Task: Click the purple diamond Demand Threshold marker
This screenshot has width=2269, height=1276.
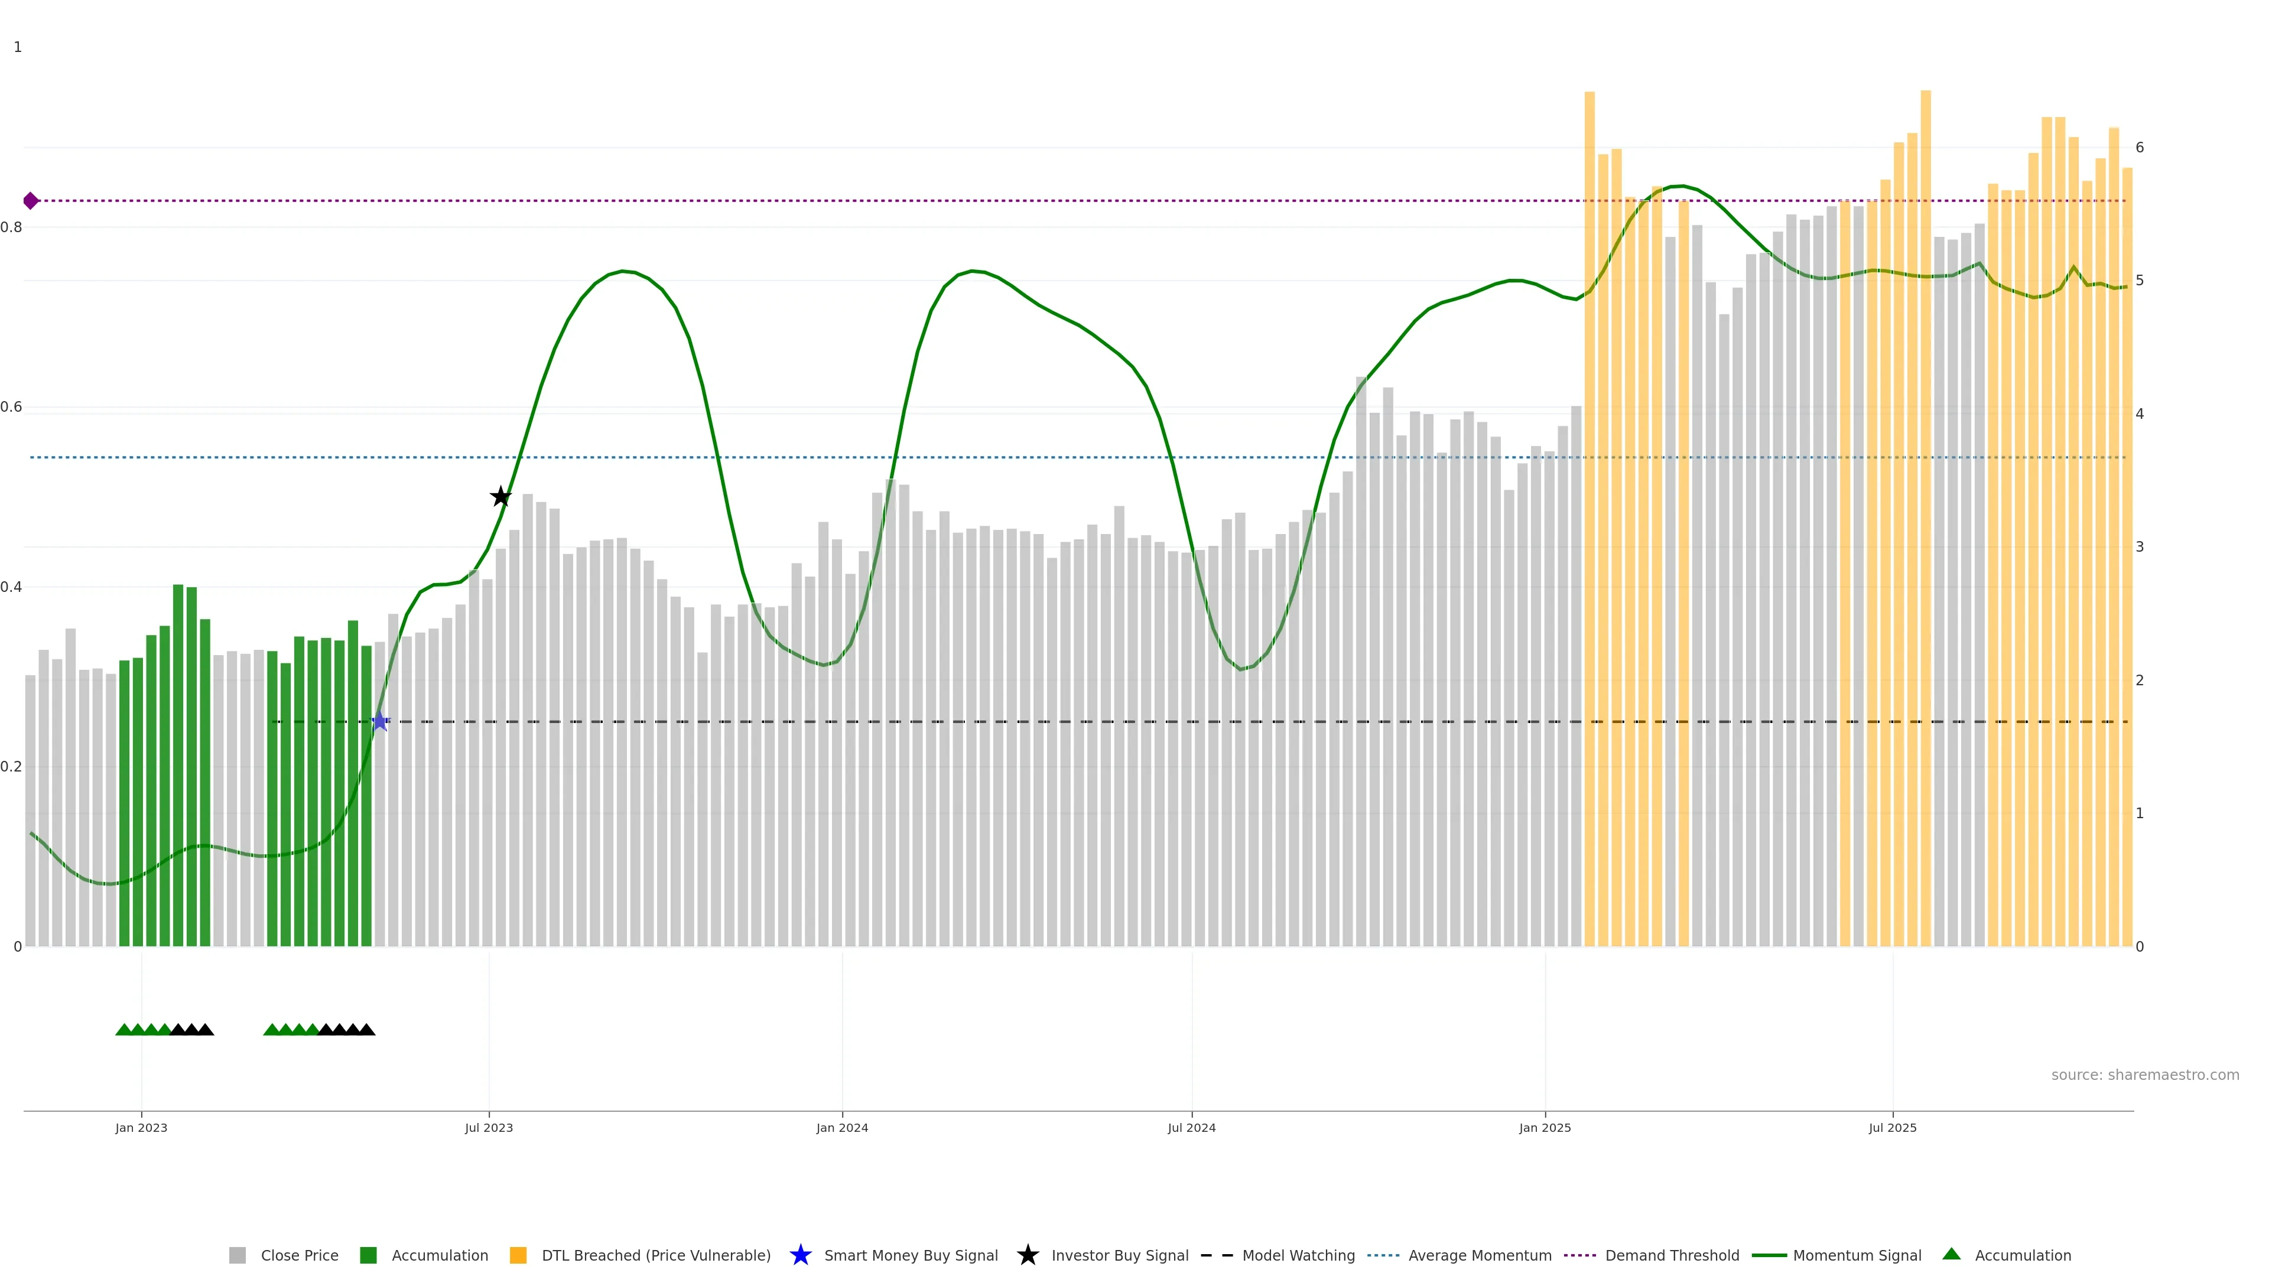Action: click(x=31, y=201)
